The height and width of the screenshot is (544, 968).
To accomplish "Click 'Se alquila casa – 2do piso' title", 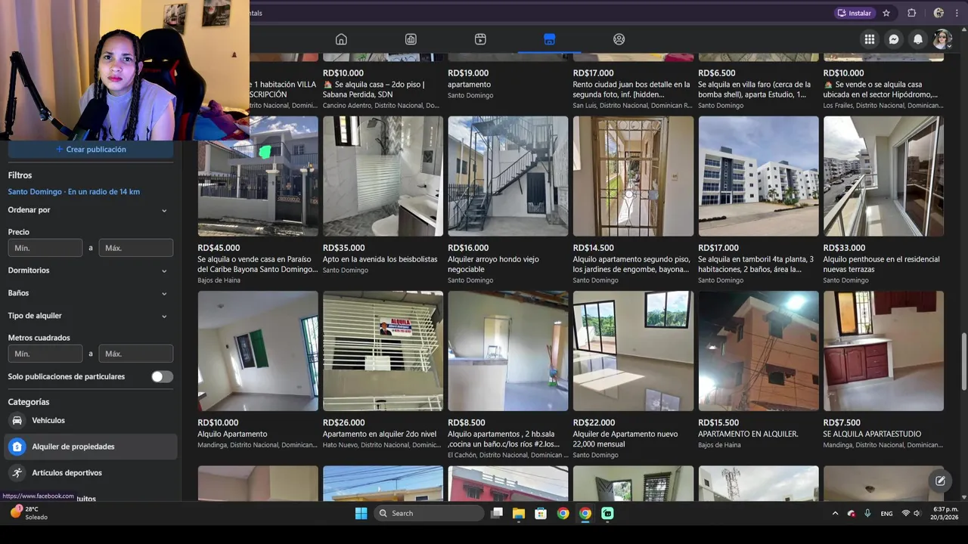I will click(x=374, y=89).
